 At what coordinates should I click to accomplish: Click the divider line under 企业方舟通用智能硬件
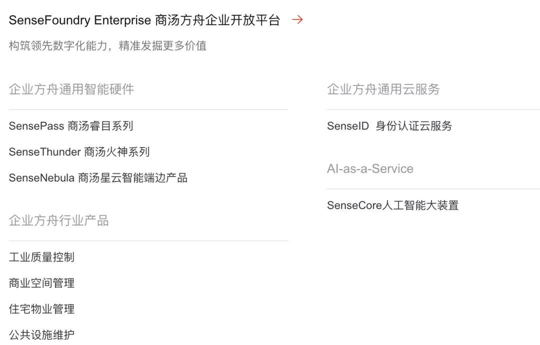(148, 109)
